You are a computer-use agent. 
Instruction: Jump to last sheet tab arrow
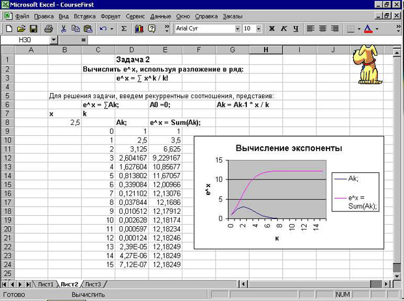tap(28, 284)
